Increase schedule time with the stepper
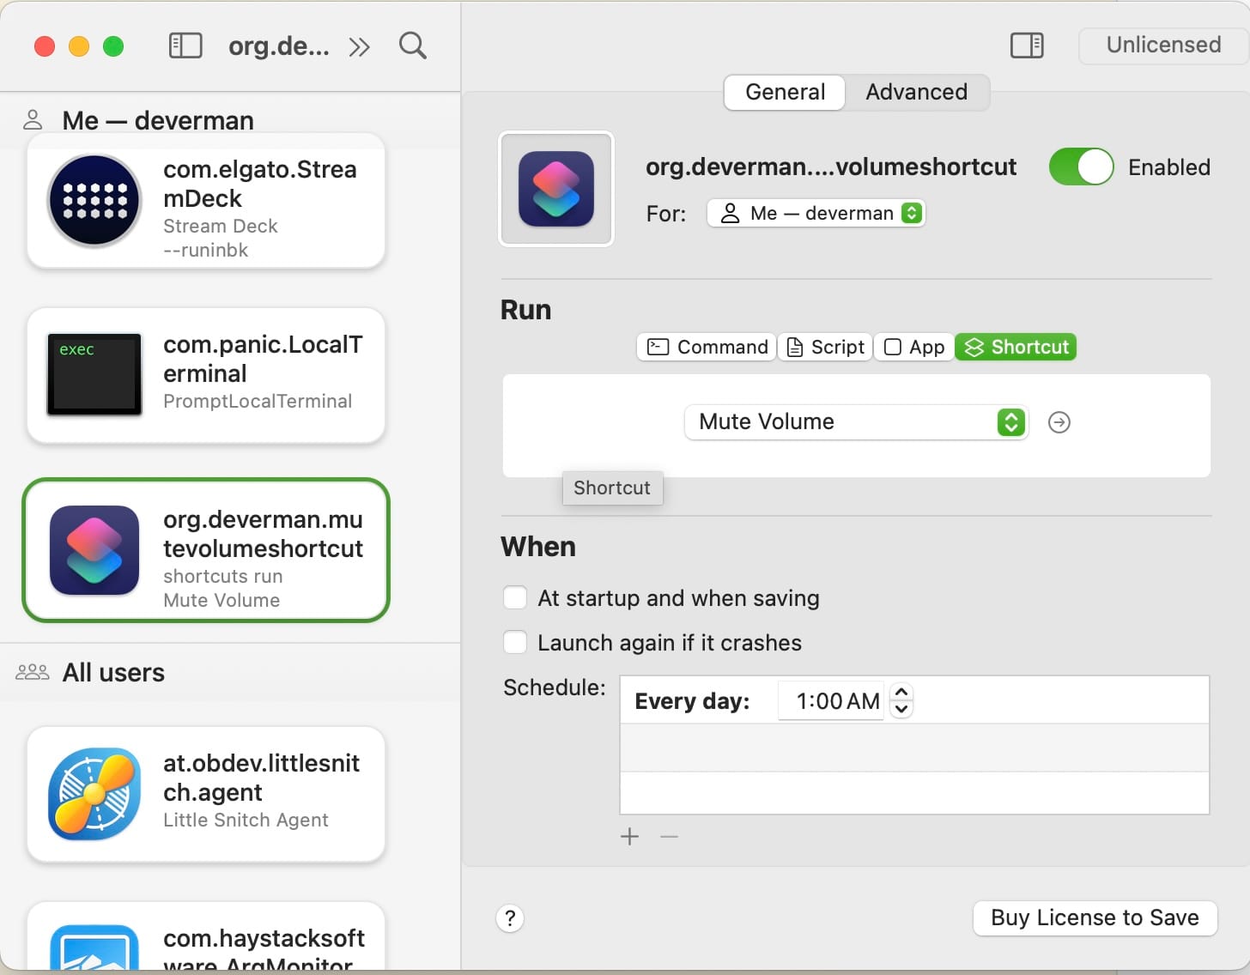This screenshot has height=975, width=1250. click(901, 692)
